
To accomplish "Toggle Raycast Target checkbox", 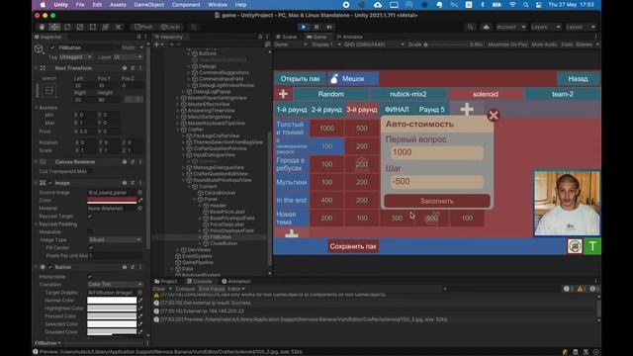I will [x=90, y=217].
